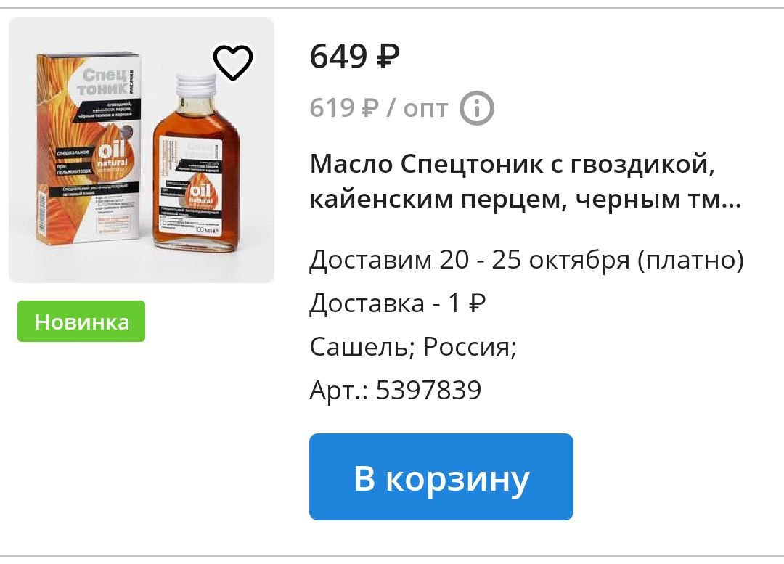The width and height of the screenshot is (784, 564).
Task: Click the (платно) note in delivery line
Action: [690, 260]
